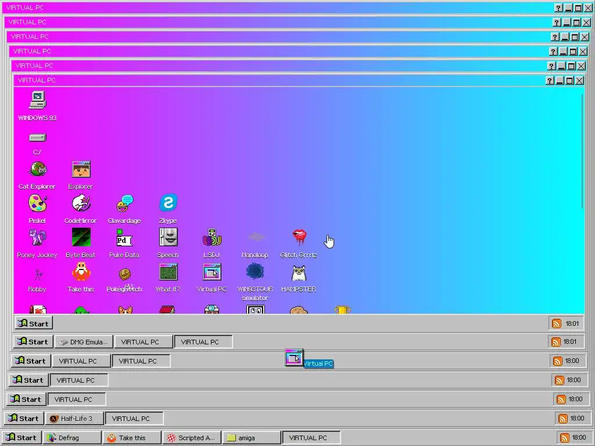Viewport: 595px width, 446px height.
Task: Click RSS icon on the Half-Life 3 taskbar
Action: click(x=562, y=418)
